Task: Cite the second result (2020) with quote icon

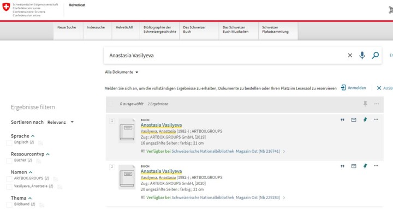Action: 342,166
